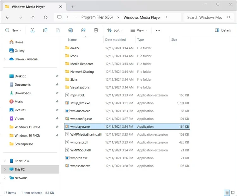Viewport: 237px width, 196px height.
Task: Open the See more ellipsis menu
Action: point(158,30)
